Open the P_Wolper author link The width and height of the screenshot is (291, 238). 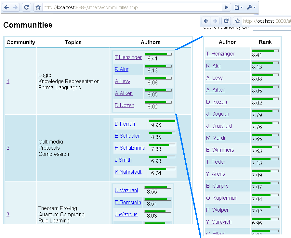(217, 210)
